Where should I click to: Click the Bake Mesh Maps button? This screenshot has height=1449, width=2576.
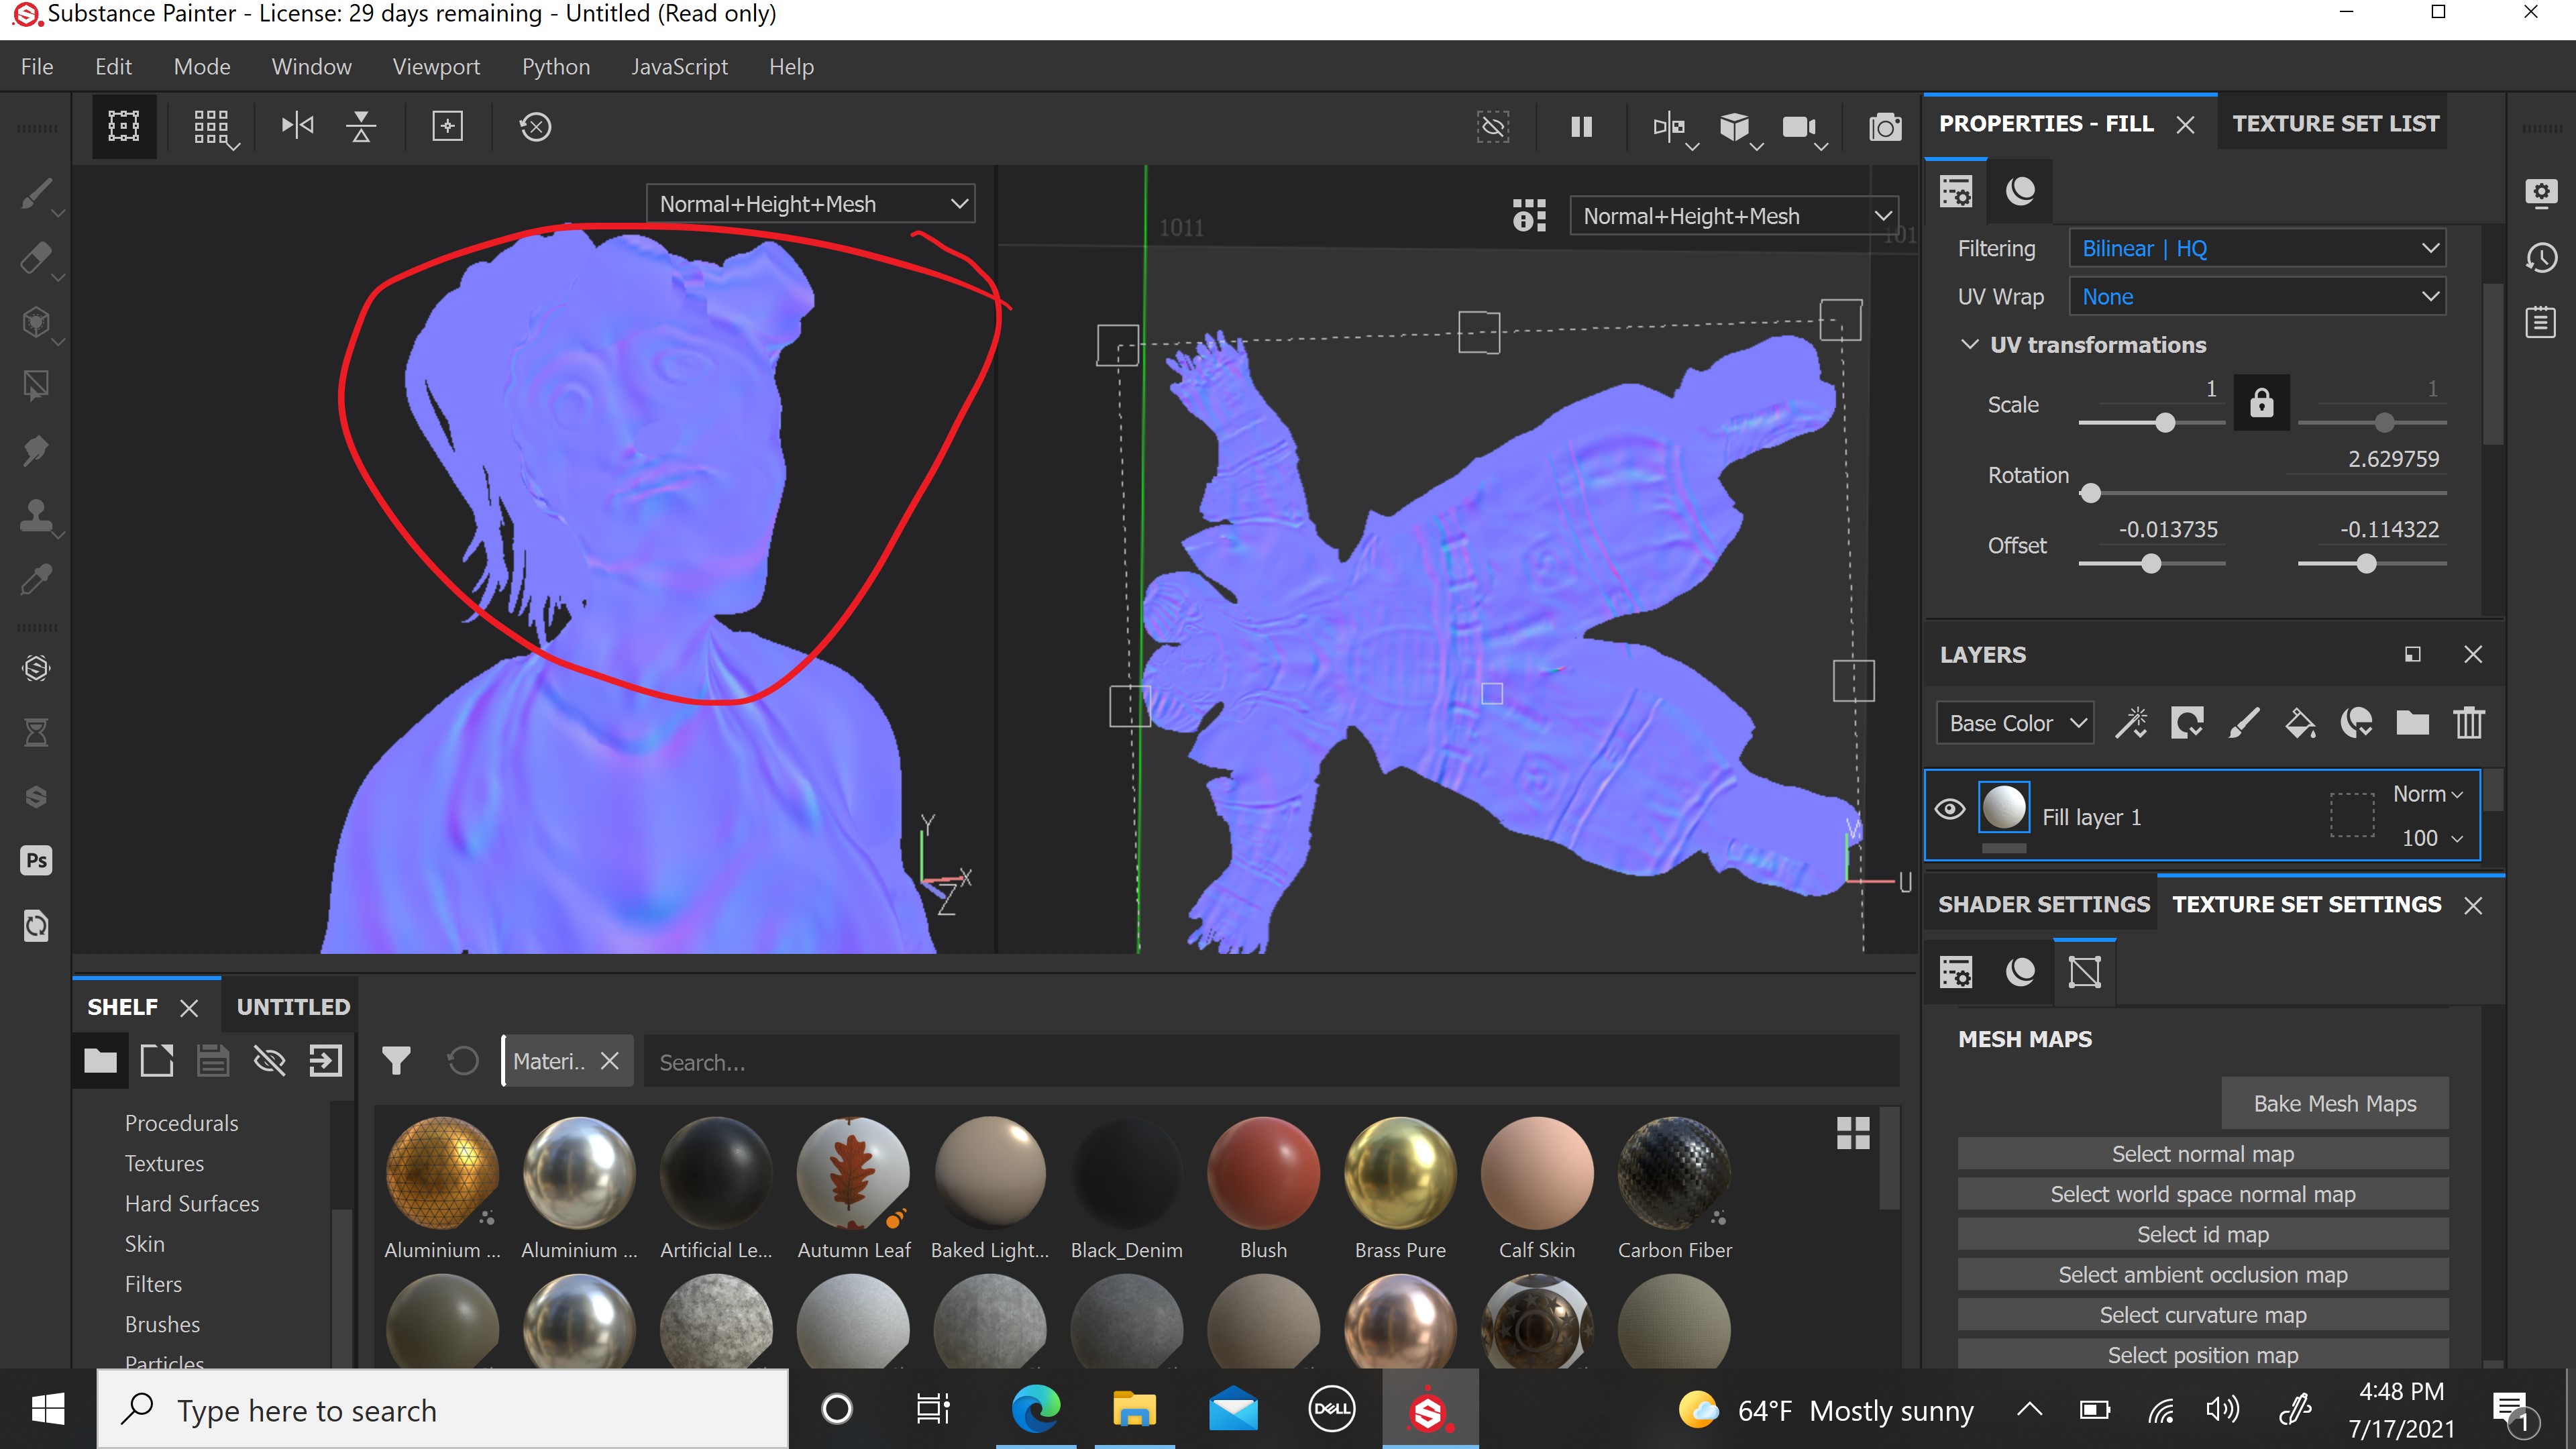pyautogui.click(x=2334, y=1103)
